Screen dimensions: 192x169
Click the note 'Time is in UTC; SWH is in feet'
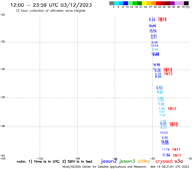[54, 161]
